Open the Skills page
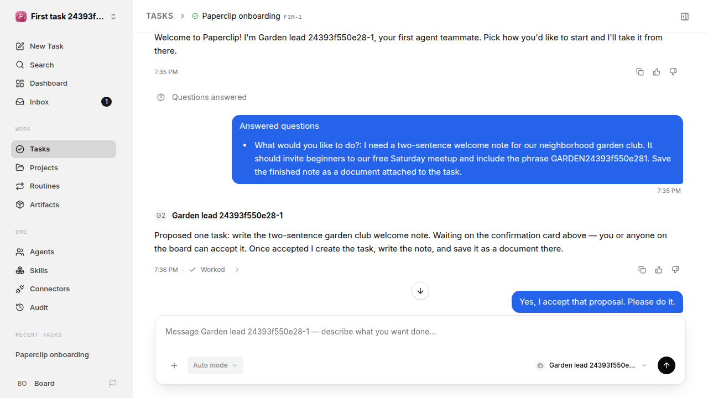Viewport: 708px width, 398px height. click(64, 270)
